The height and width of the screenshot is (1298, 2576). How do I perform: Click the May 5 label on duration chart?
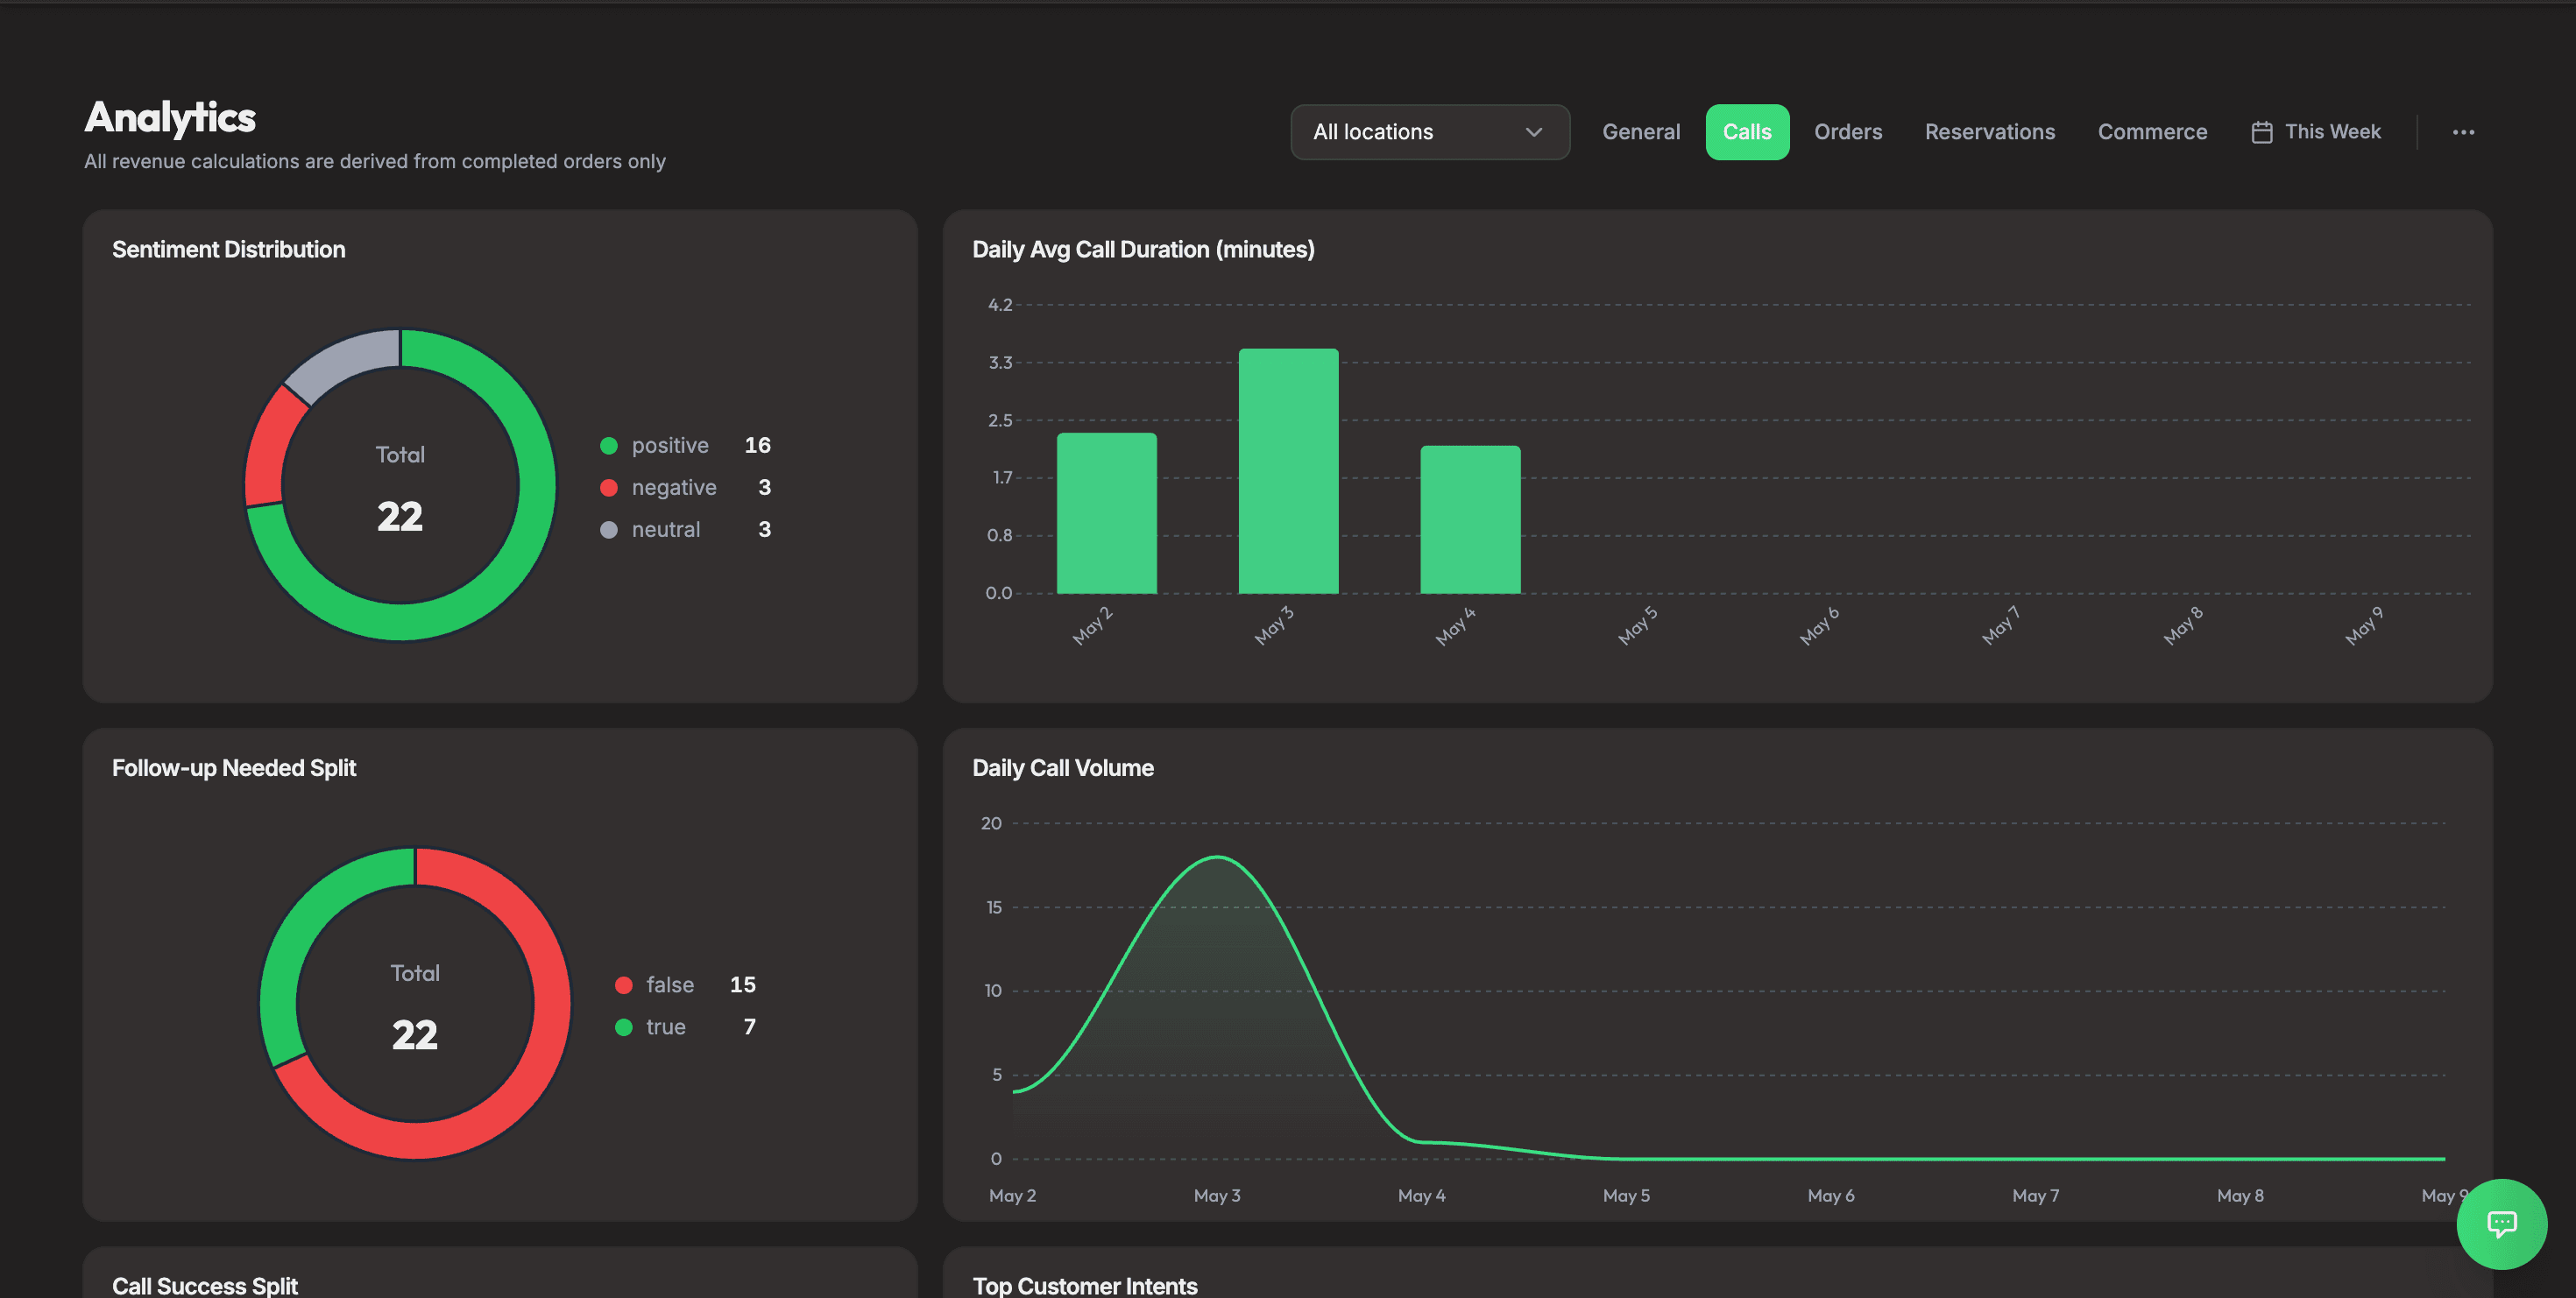(x=1638, y=626)
